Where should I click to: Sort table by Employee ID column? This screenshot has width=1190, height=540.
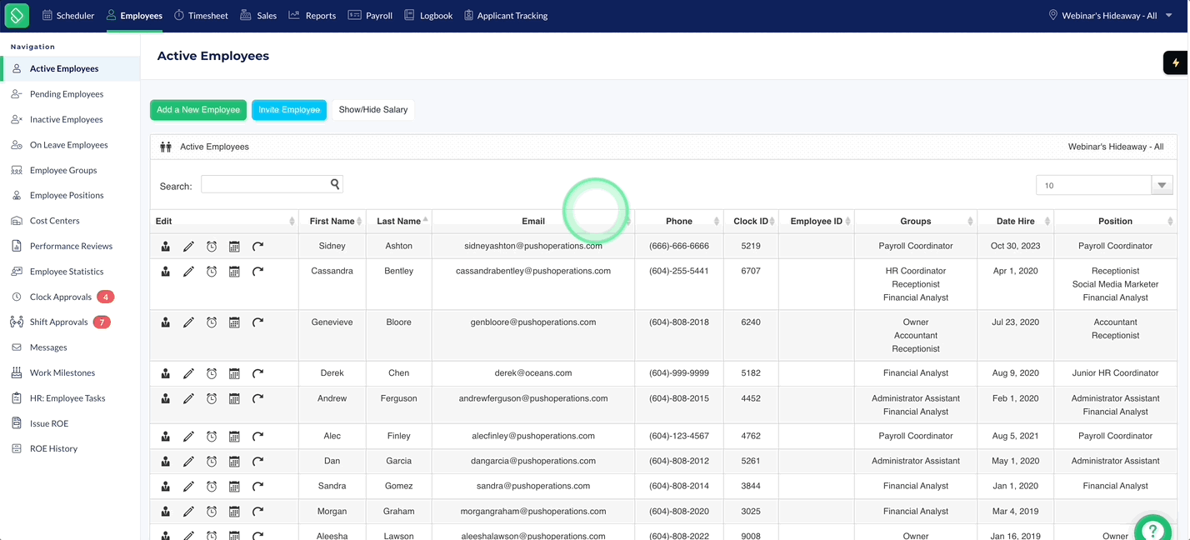tap(817, 221)
